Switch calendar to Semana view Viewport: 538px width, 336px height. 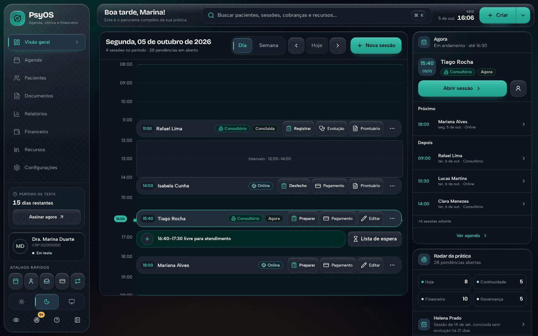tap(269, 46)
